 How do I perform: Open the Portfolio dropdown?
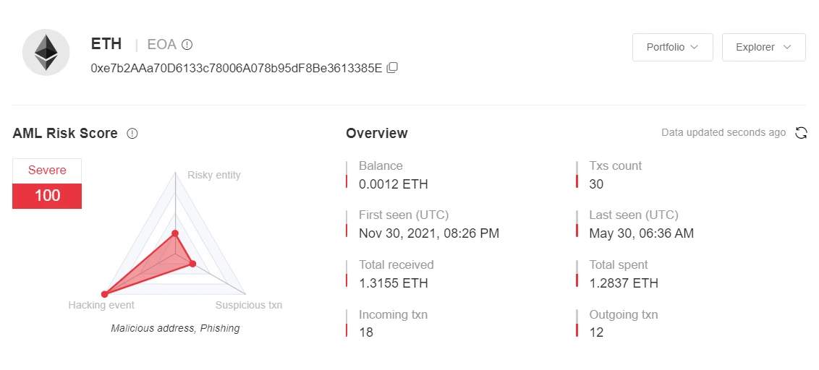(x=672, y=48)
